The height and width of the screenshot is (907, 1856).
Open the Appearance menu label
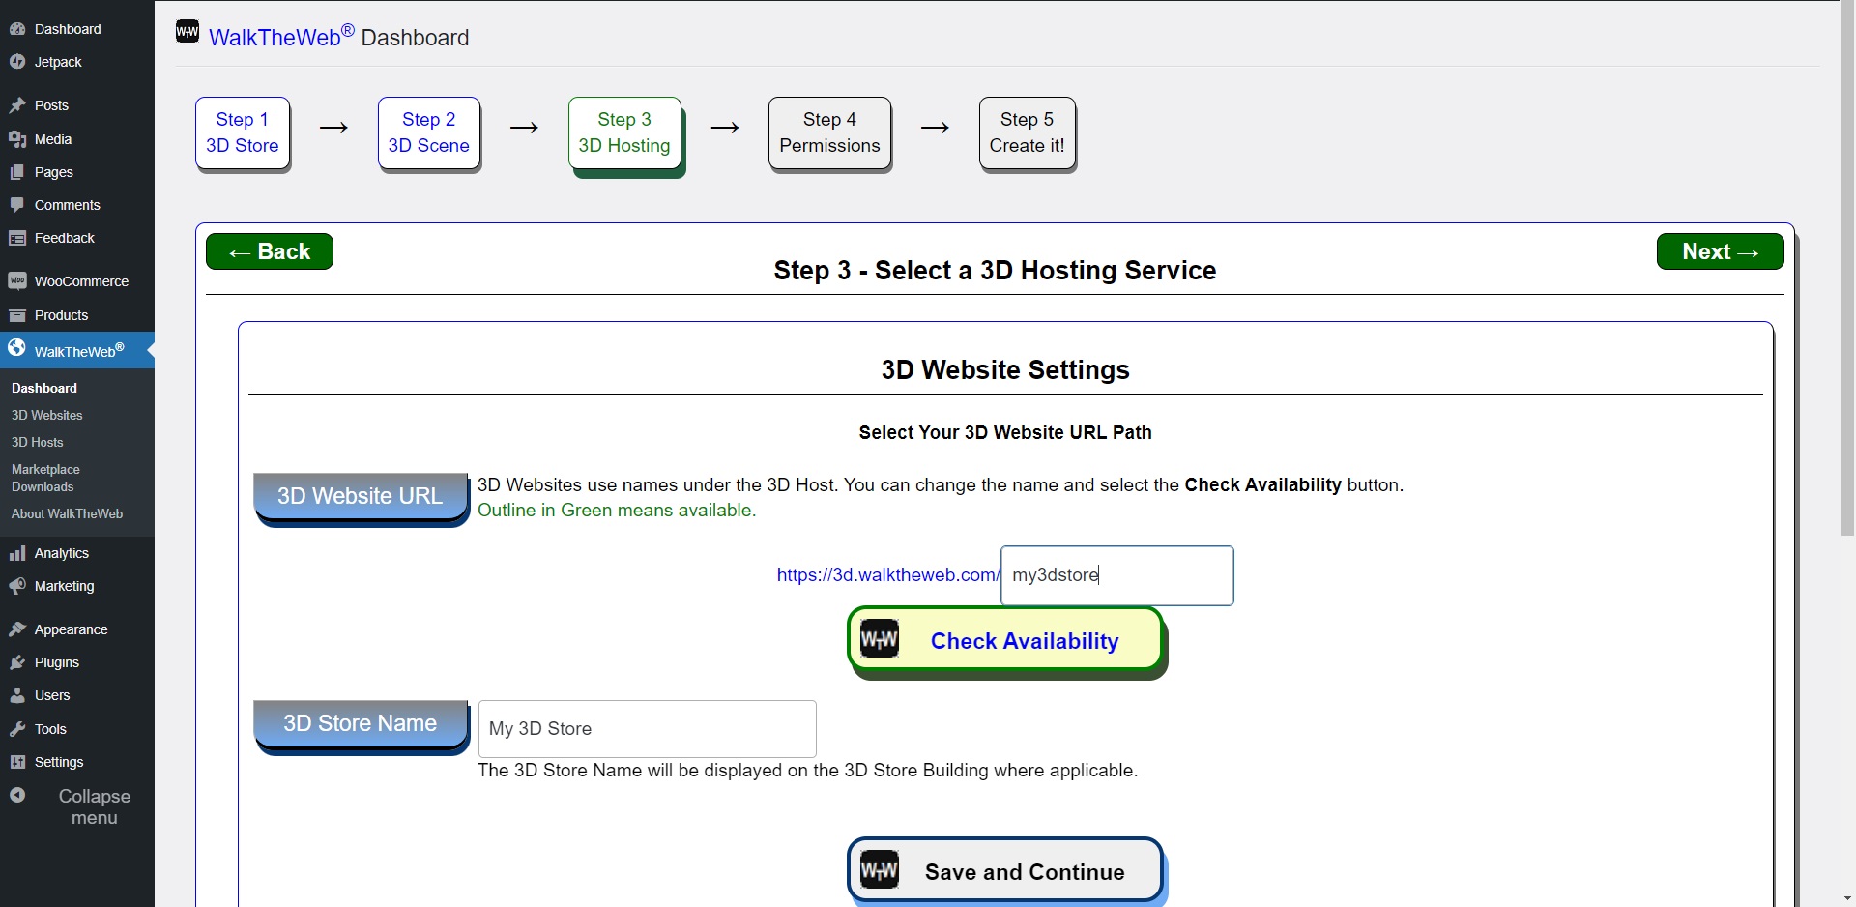[x=71, y=629]
